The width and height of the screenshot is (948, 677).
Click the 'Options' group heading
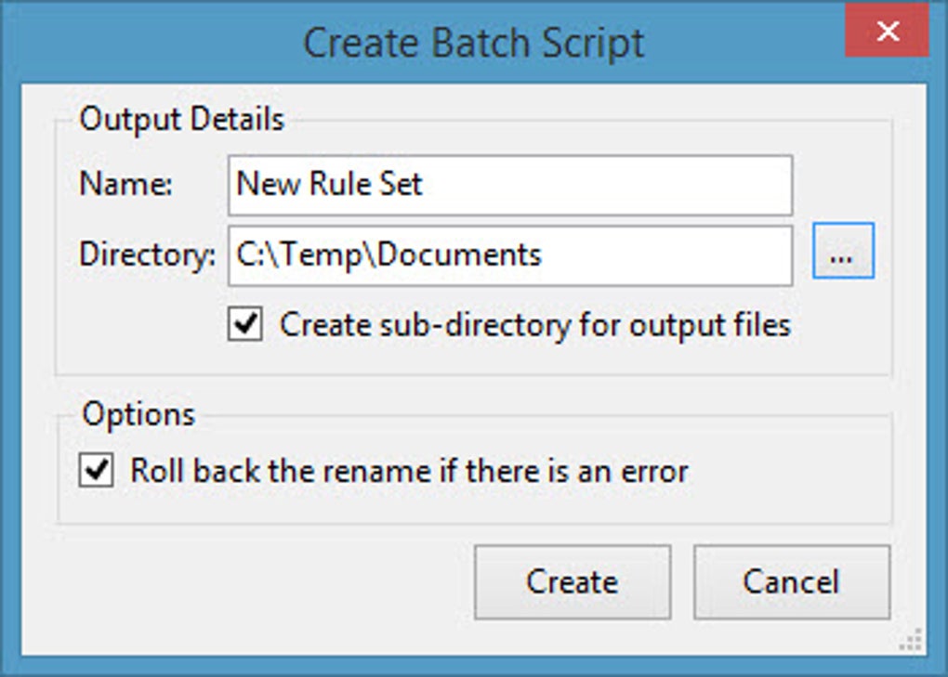[x=138, y=414]
